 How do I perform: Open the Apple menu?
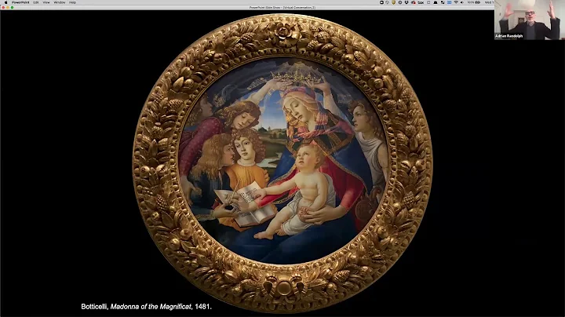(5, 2)
